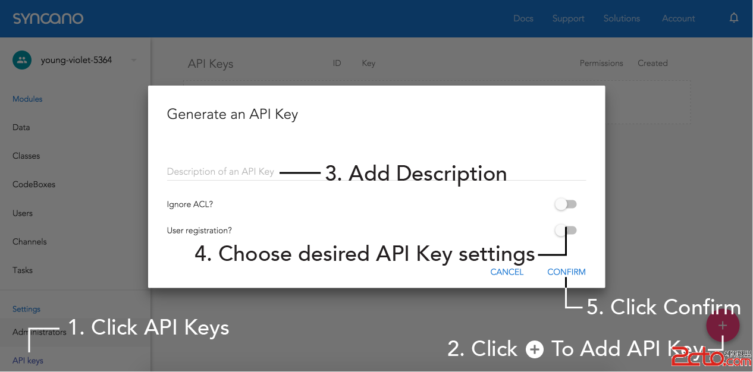Click the red plus add button
Viewport: 753px width, 372px height.
[x=723, y=326]
